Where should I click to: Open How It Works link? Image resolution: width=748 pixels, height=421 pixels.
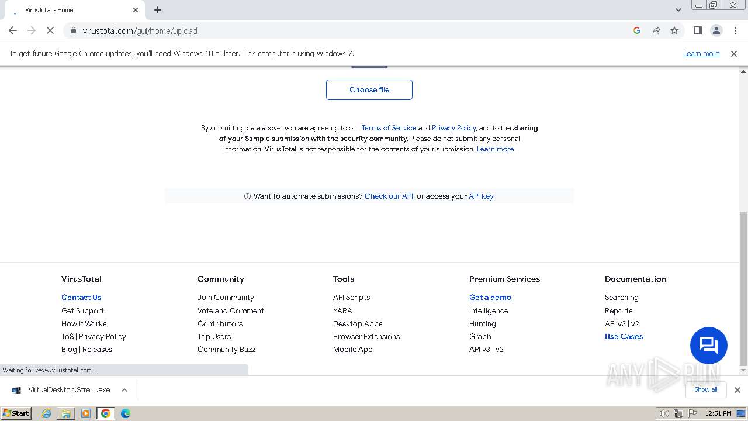pos(84,323)
